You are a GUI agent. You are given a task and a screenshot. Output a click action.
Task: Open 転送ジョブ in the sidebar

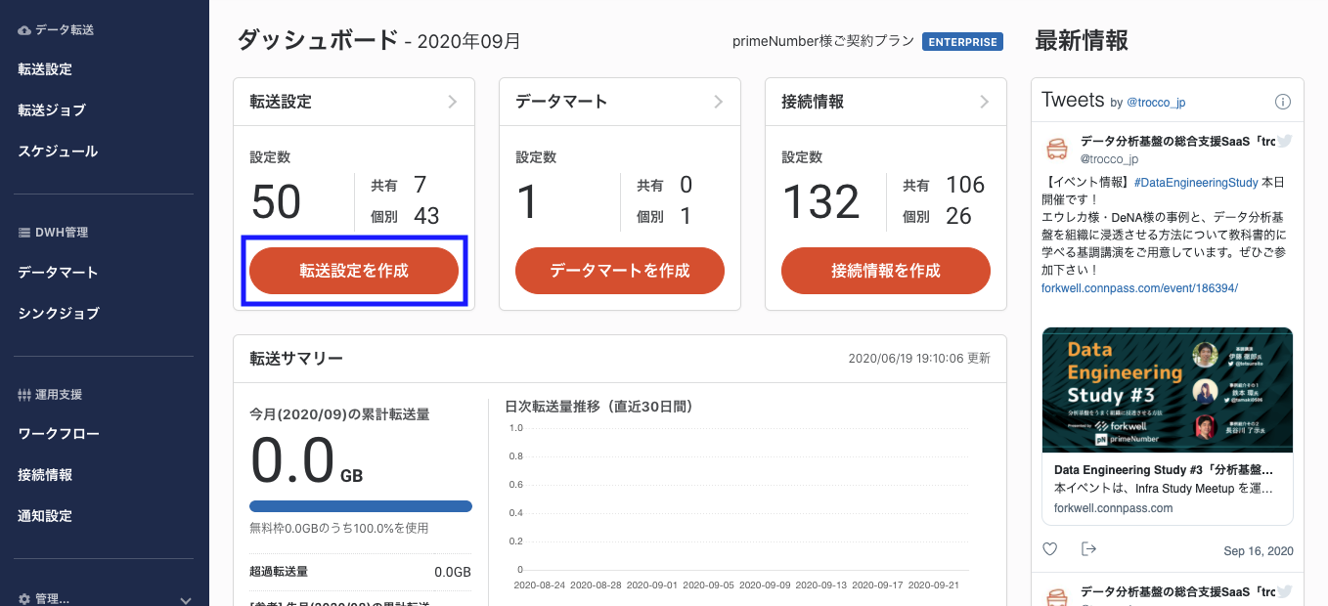pyautogui.click(x=52, y=110)
